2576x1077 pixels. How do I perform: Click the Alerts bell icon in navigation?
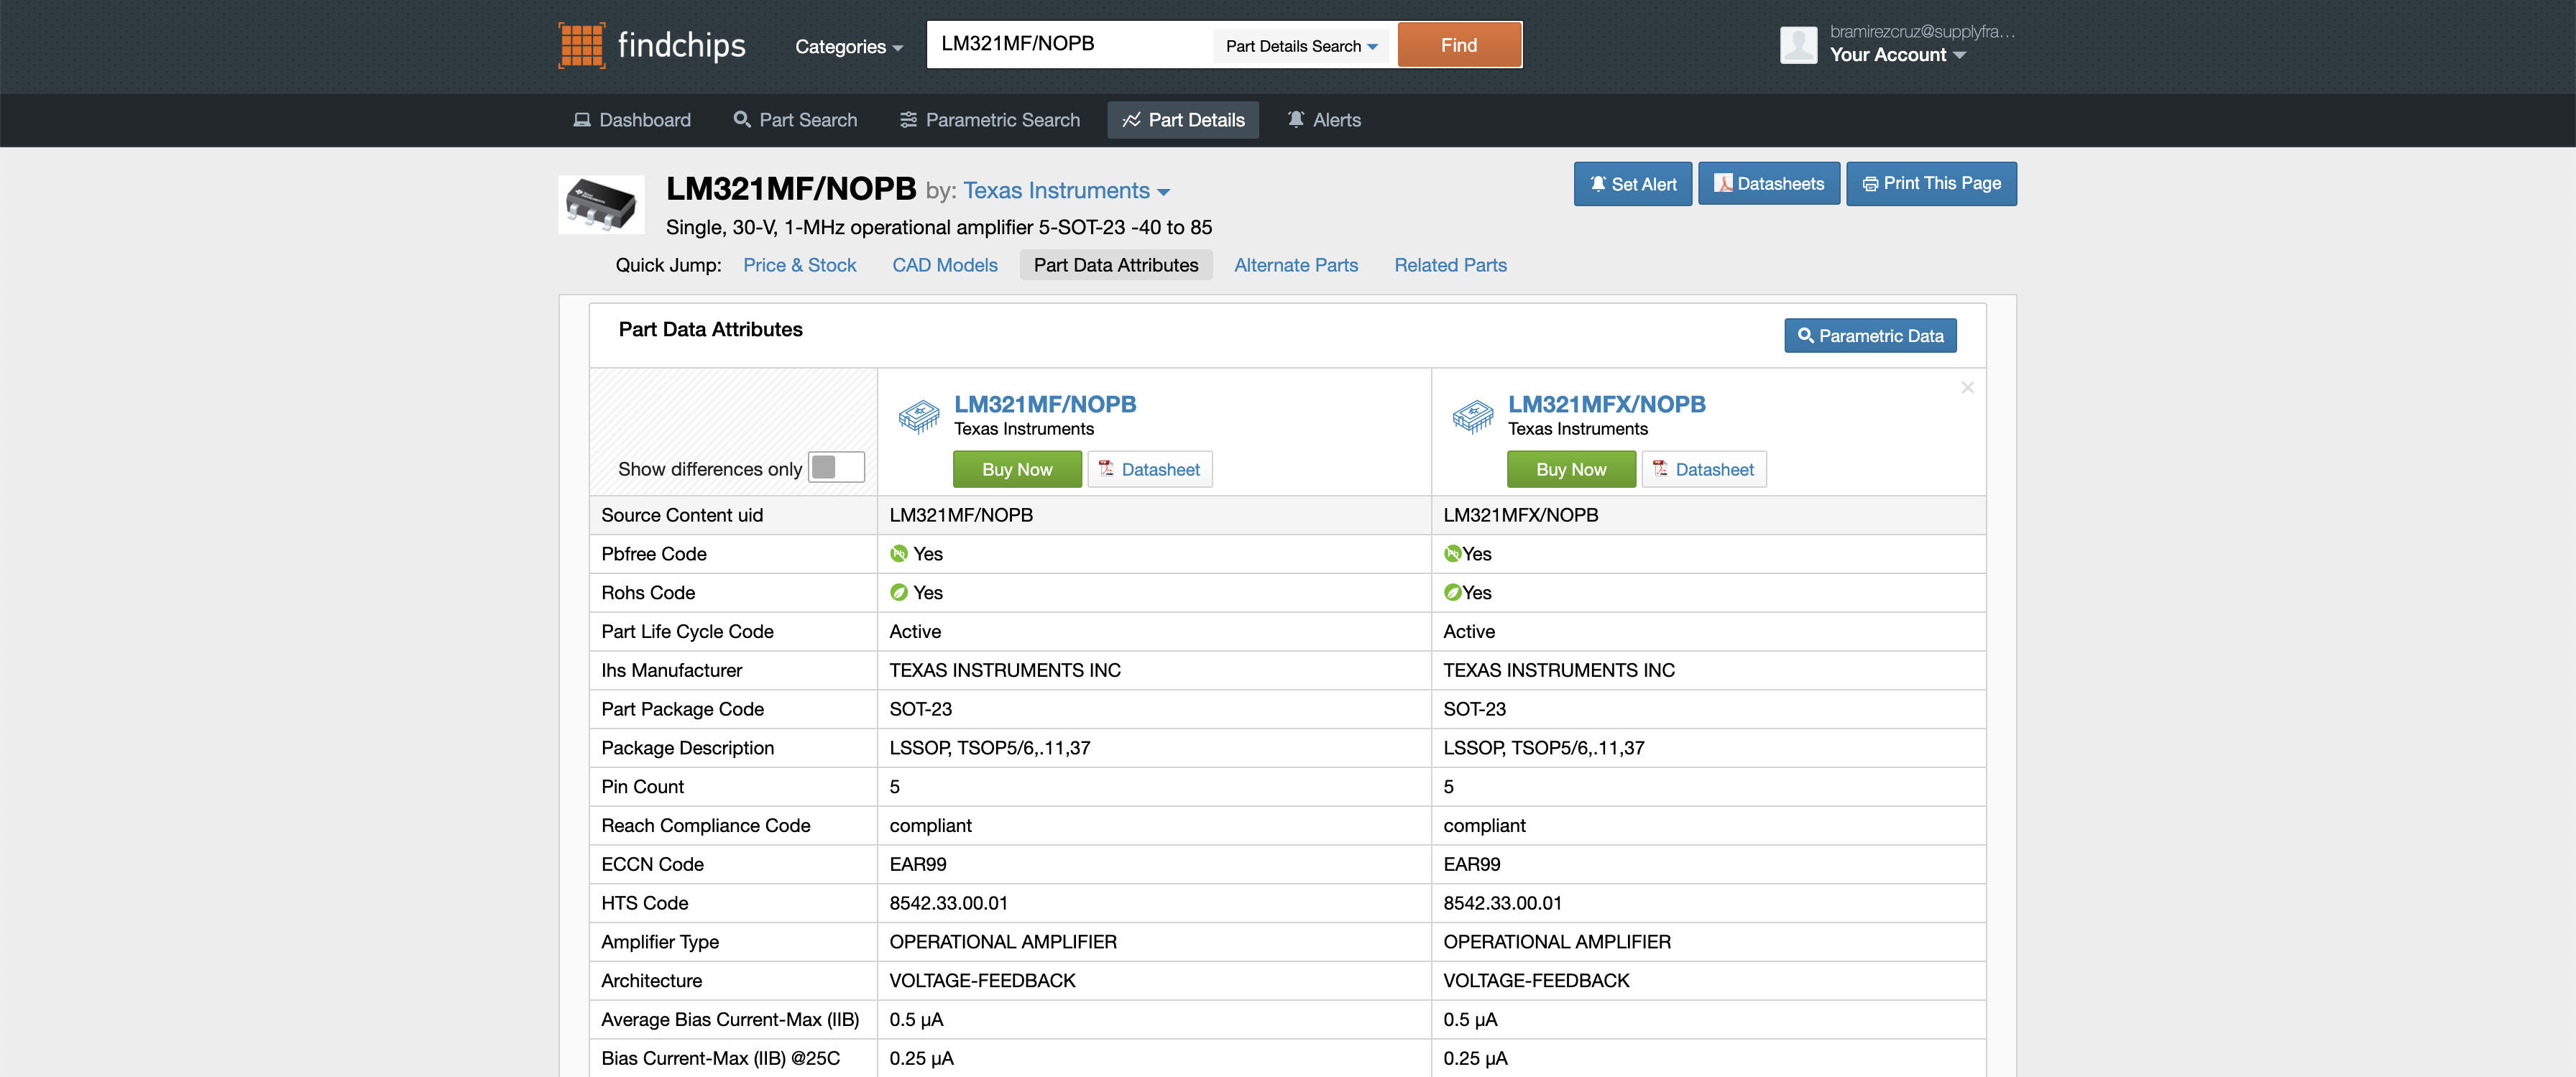pyautogui.click(x=1296, y=119)
